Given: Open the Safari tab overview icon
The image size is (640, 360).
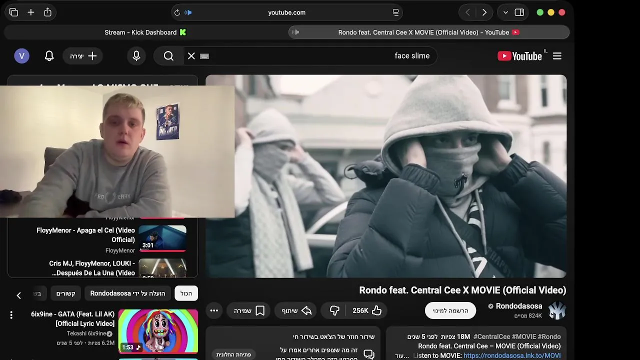Looking at the screenshot, I should point(13,12).
